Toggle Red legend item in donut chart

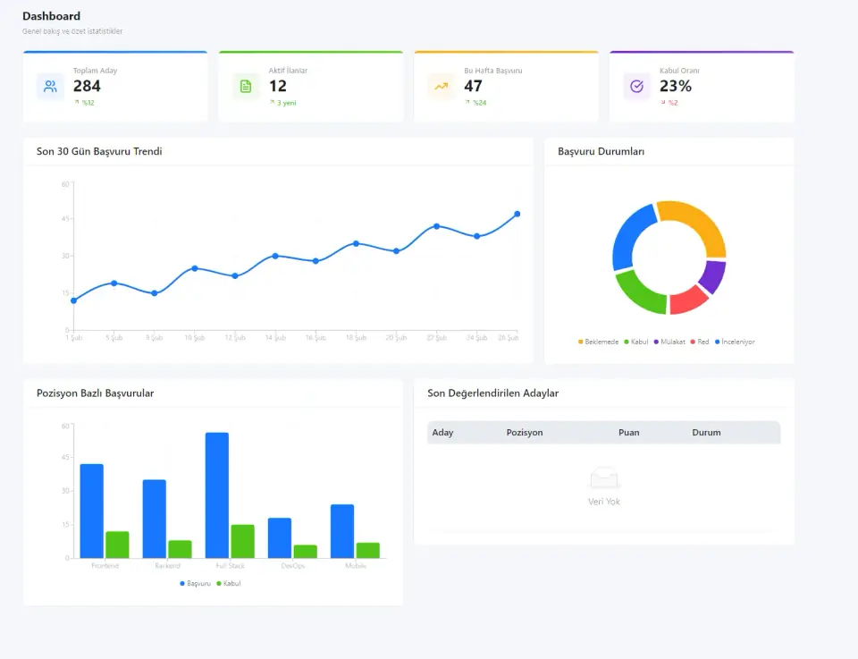pos(699,342)
